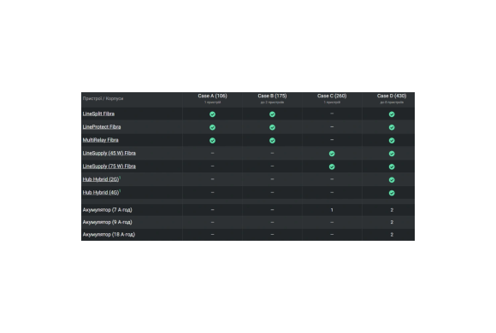Click the LineSupply (45 W) checkmark under Case D

pos(392,154)
